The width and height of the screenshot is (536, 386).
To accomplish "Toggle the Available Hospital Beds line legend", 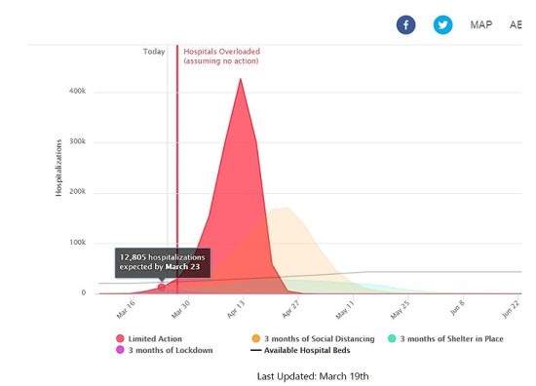I will click(300, 350).
